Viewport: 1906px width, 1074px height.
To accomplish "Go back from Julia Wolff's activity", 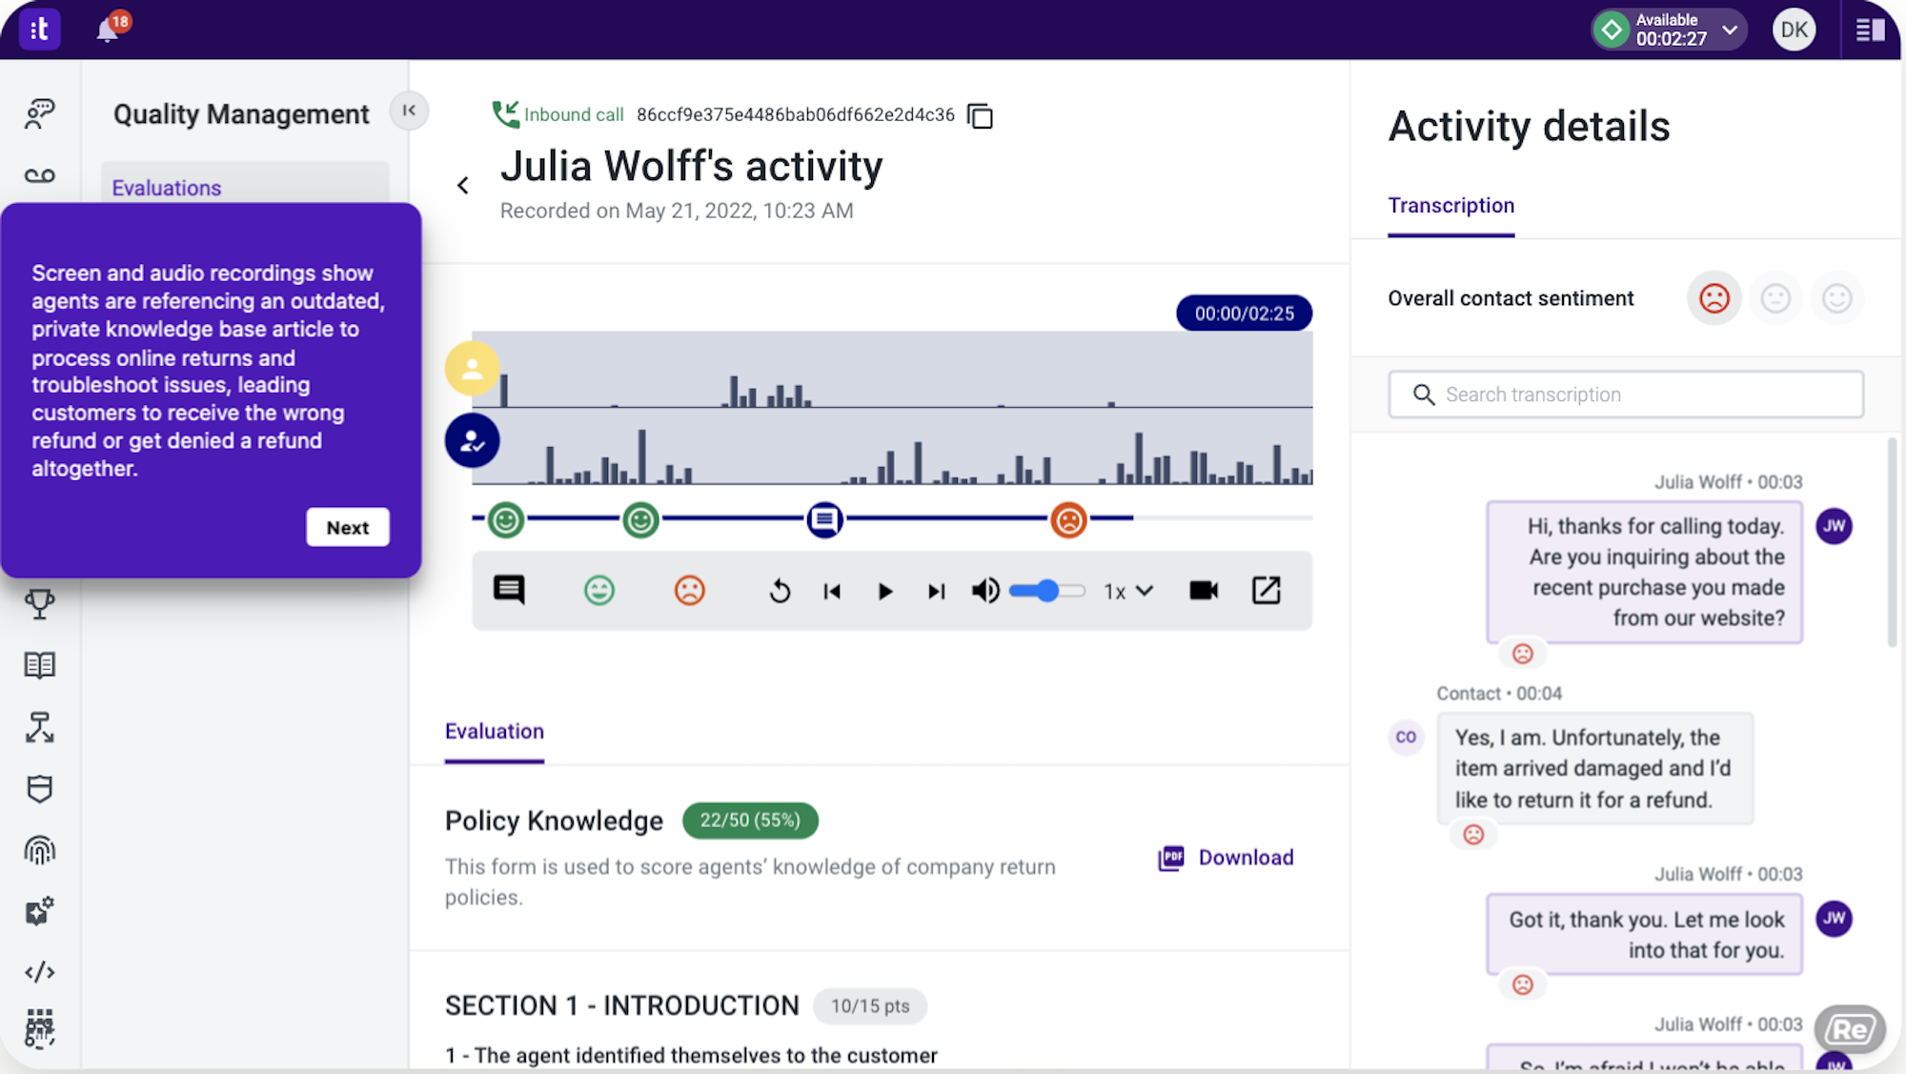I will [463, 185].
